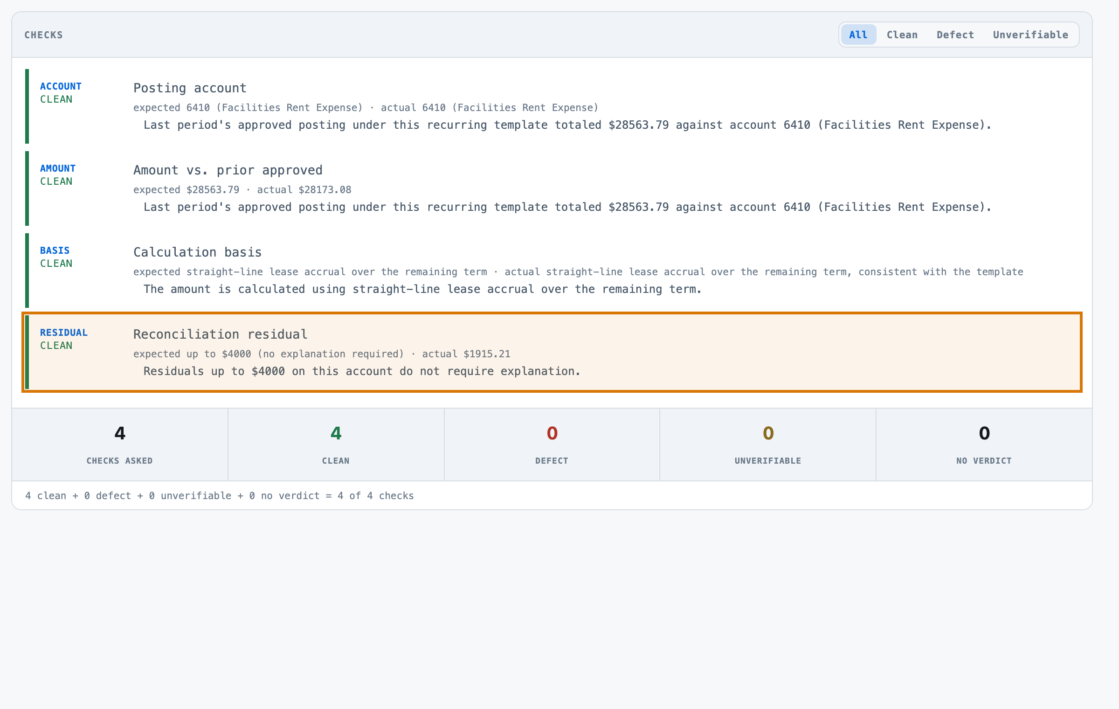This screenshot has width=1119, height=709.
Task: Click the checks total summary line
Action: 220,496
